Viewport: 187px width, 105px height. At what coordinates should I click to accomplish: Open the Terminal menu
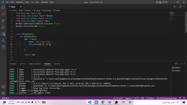[44, 2]
